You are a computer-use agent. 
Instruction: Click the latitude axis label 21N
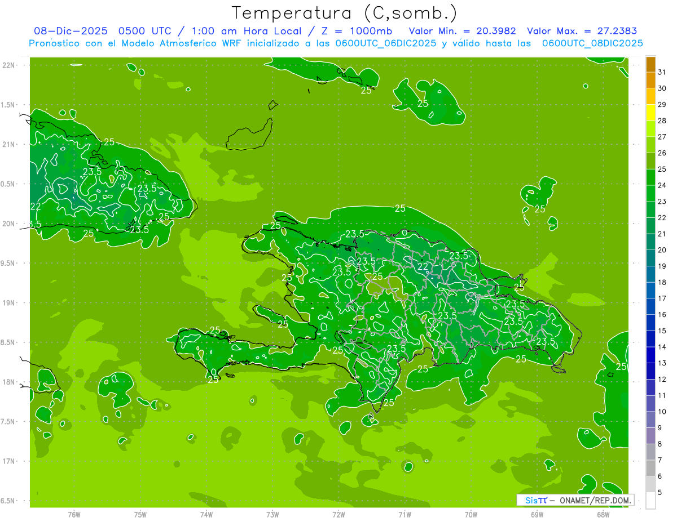click(10, 144)
